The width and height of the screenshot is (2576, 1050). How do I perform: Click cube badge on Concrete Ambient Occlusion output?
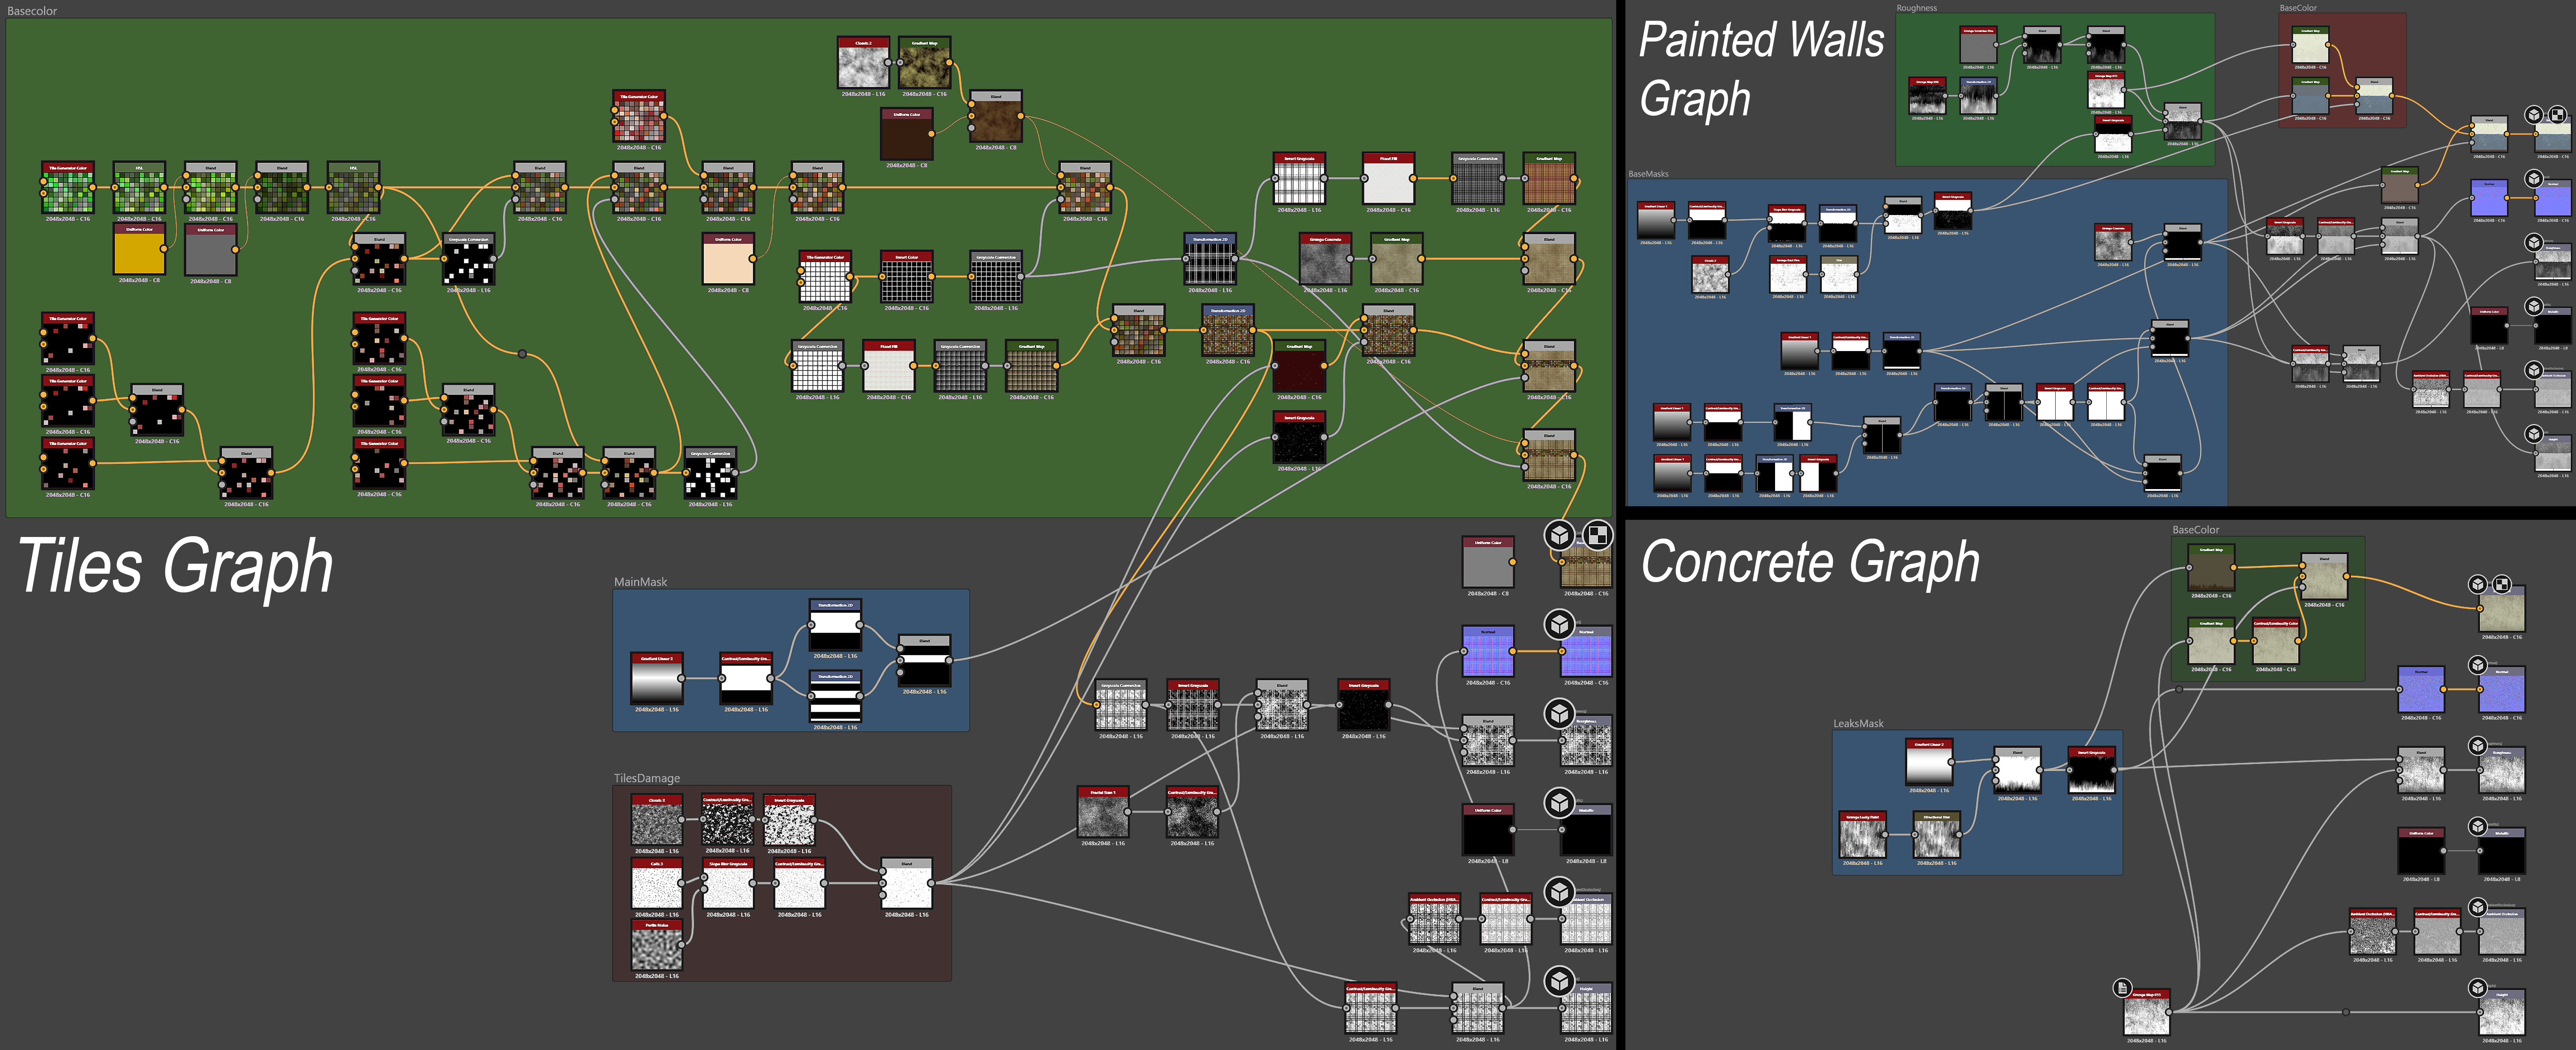click(2478, 907)
